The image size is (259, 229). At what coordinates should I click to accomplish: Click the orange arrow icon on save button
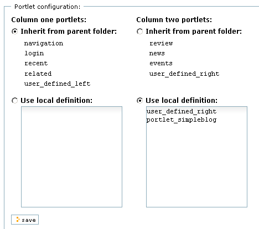18,220
